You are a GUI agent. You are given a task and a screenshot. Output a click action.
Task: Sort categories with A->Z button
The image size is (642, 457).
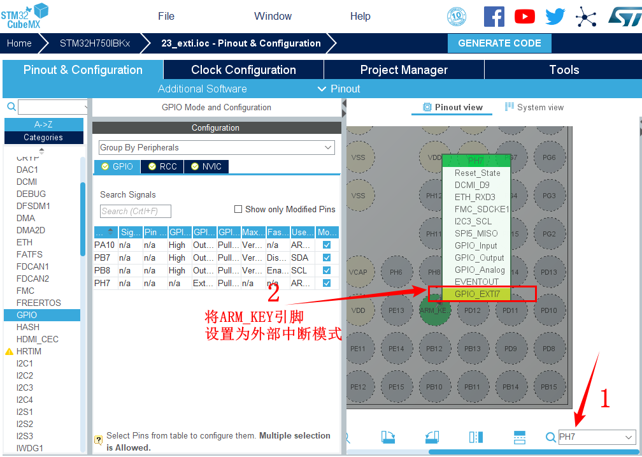click(x=43, y=124)
